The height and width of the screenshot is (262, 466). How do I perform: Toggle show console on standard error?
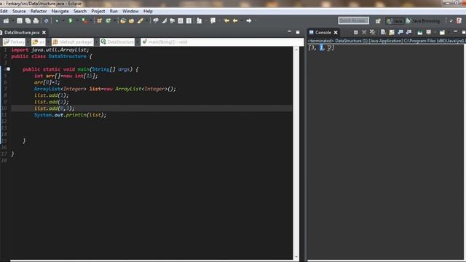(408, 32)
